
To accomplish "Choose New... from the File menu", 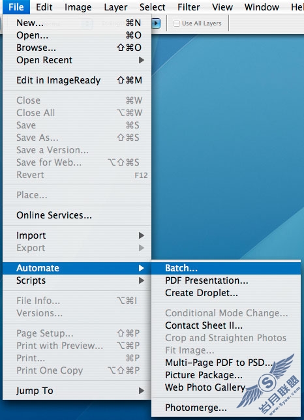I will tap(77, 23).
